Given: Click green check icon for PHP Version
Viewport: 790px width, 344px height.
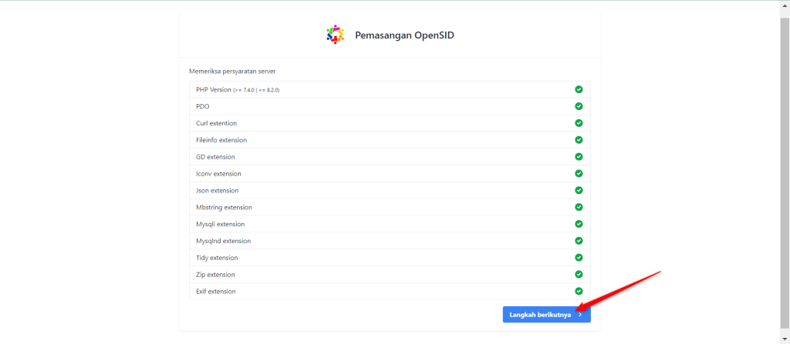Looking at the screenshot, I should click(579, 89).
